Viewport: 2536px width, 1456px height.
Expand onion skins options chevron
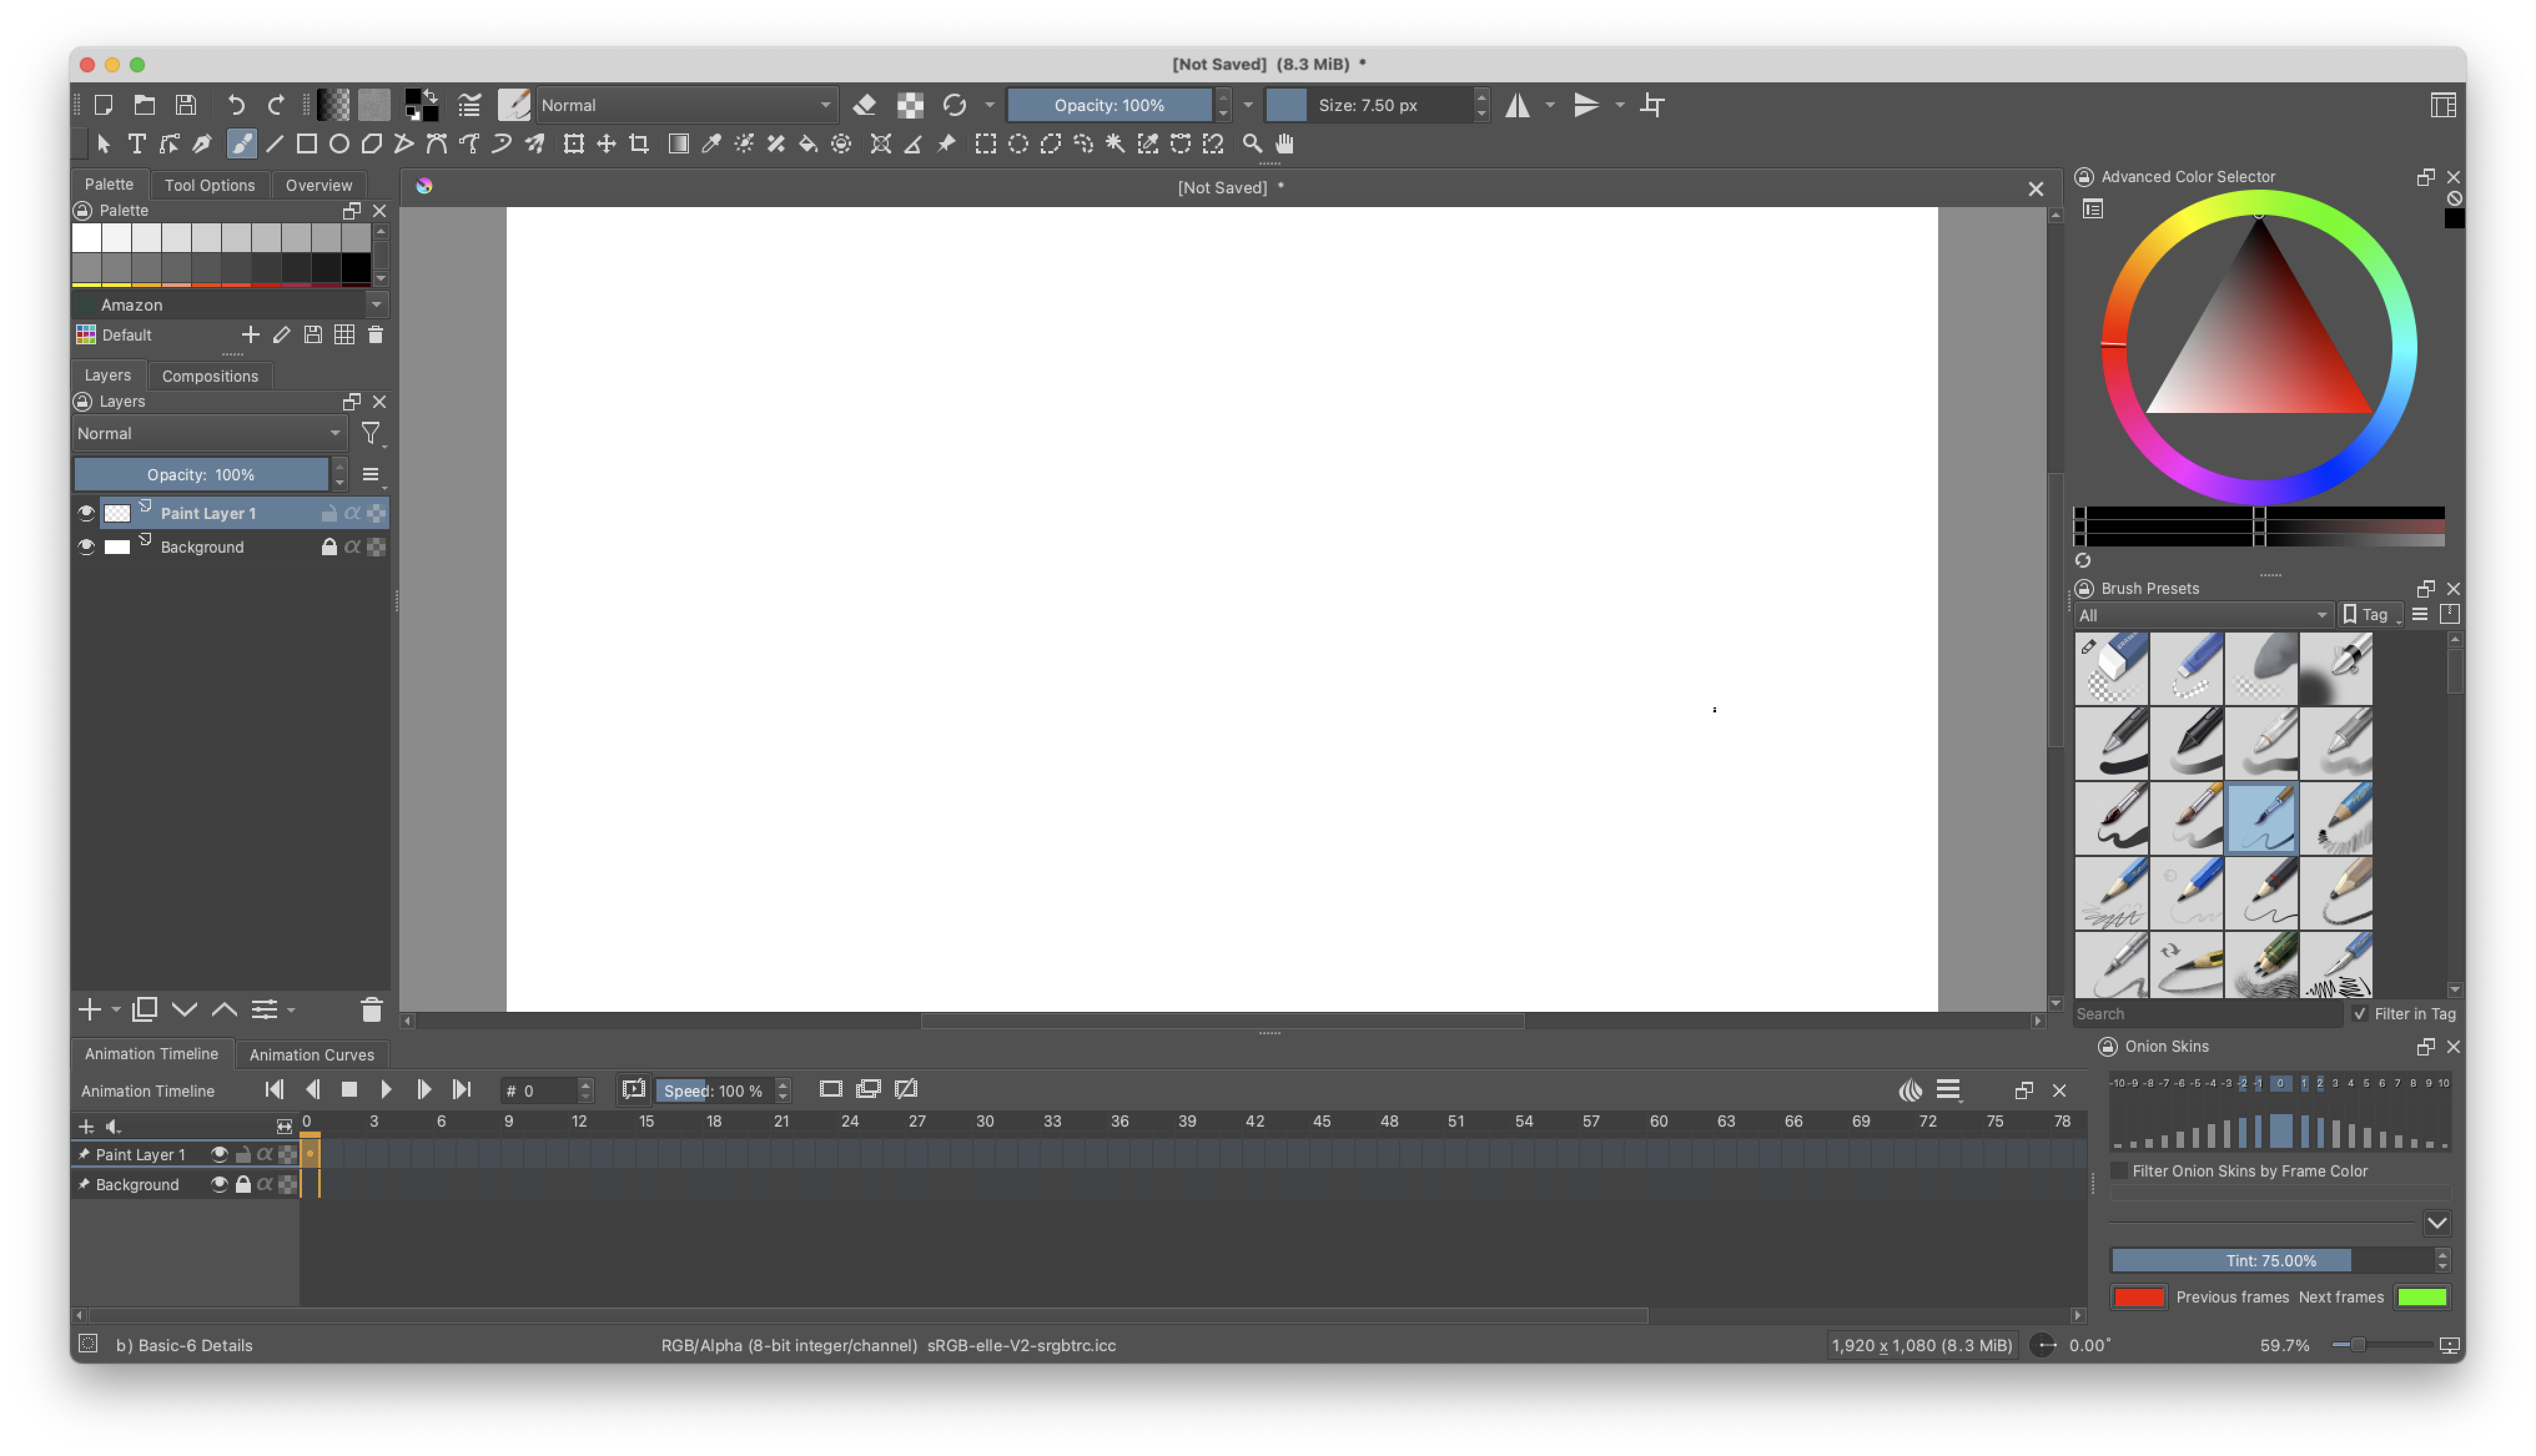(2436, 1223)
